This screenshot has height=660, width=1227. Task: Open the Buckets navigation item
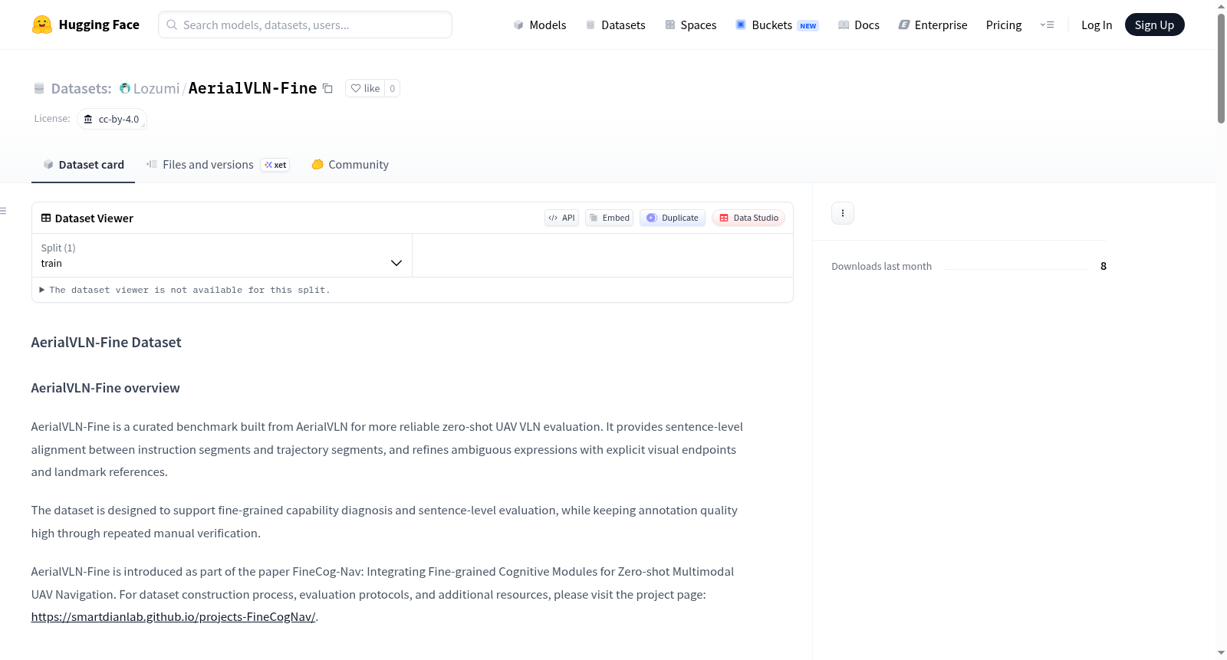pyautogui.click(x=777, y=25)
